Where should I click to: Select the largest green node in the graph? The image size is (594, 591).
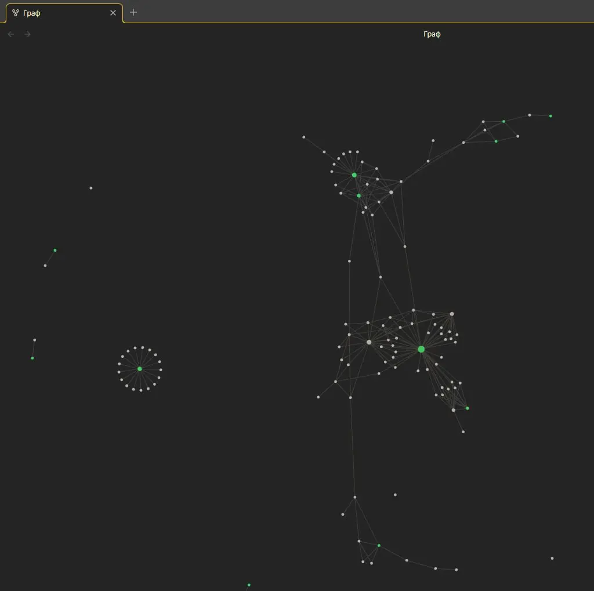point(421,349)
